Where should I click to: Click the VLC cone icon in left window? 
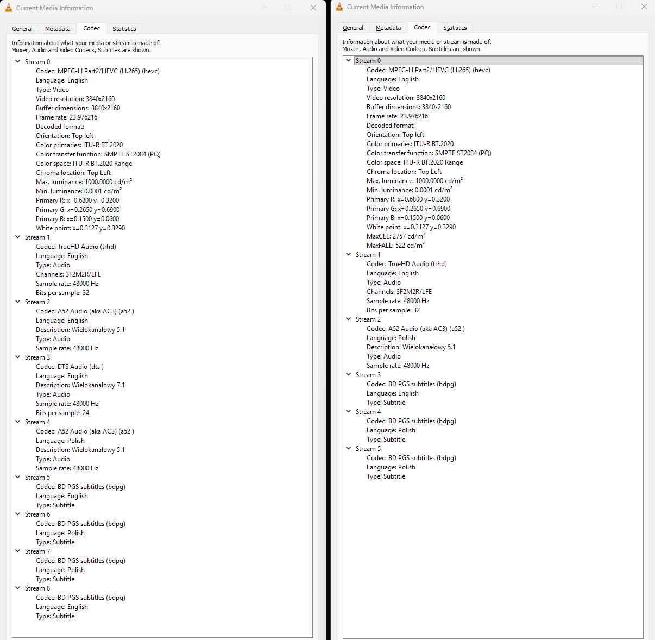[8, 8]
